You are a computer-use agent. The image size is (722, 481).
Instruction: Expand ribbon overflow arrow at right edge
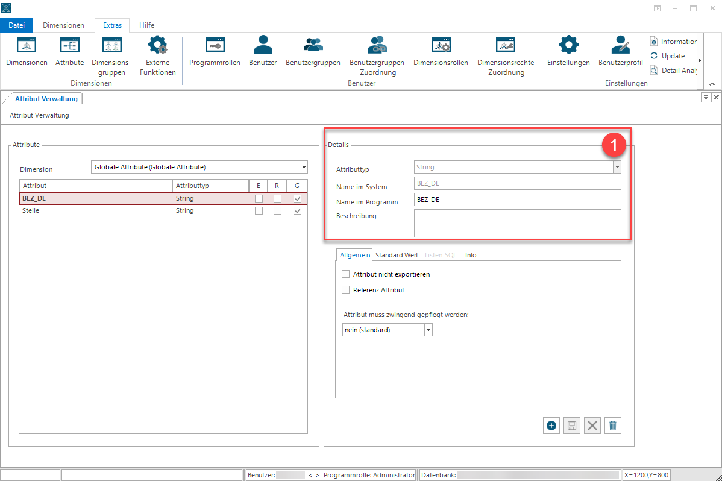pos(700,60)
